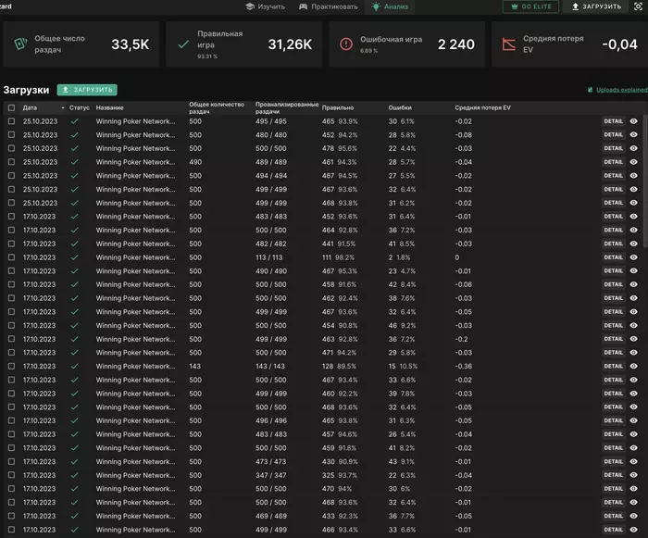Click the 128 89.5% correct value
The height and width of the screenshot is (538, 648).
[340, 366]
